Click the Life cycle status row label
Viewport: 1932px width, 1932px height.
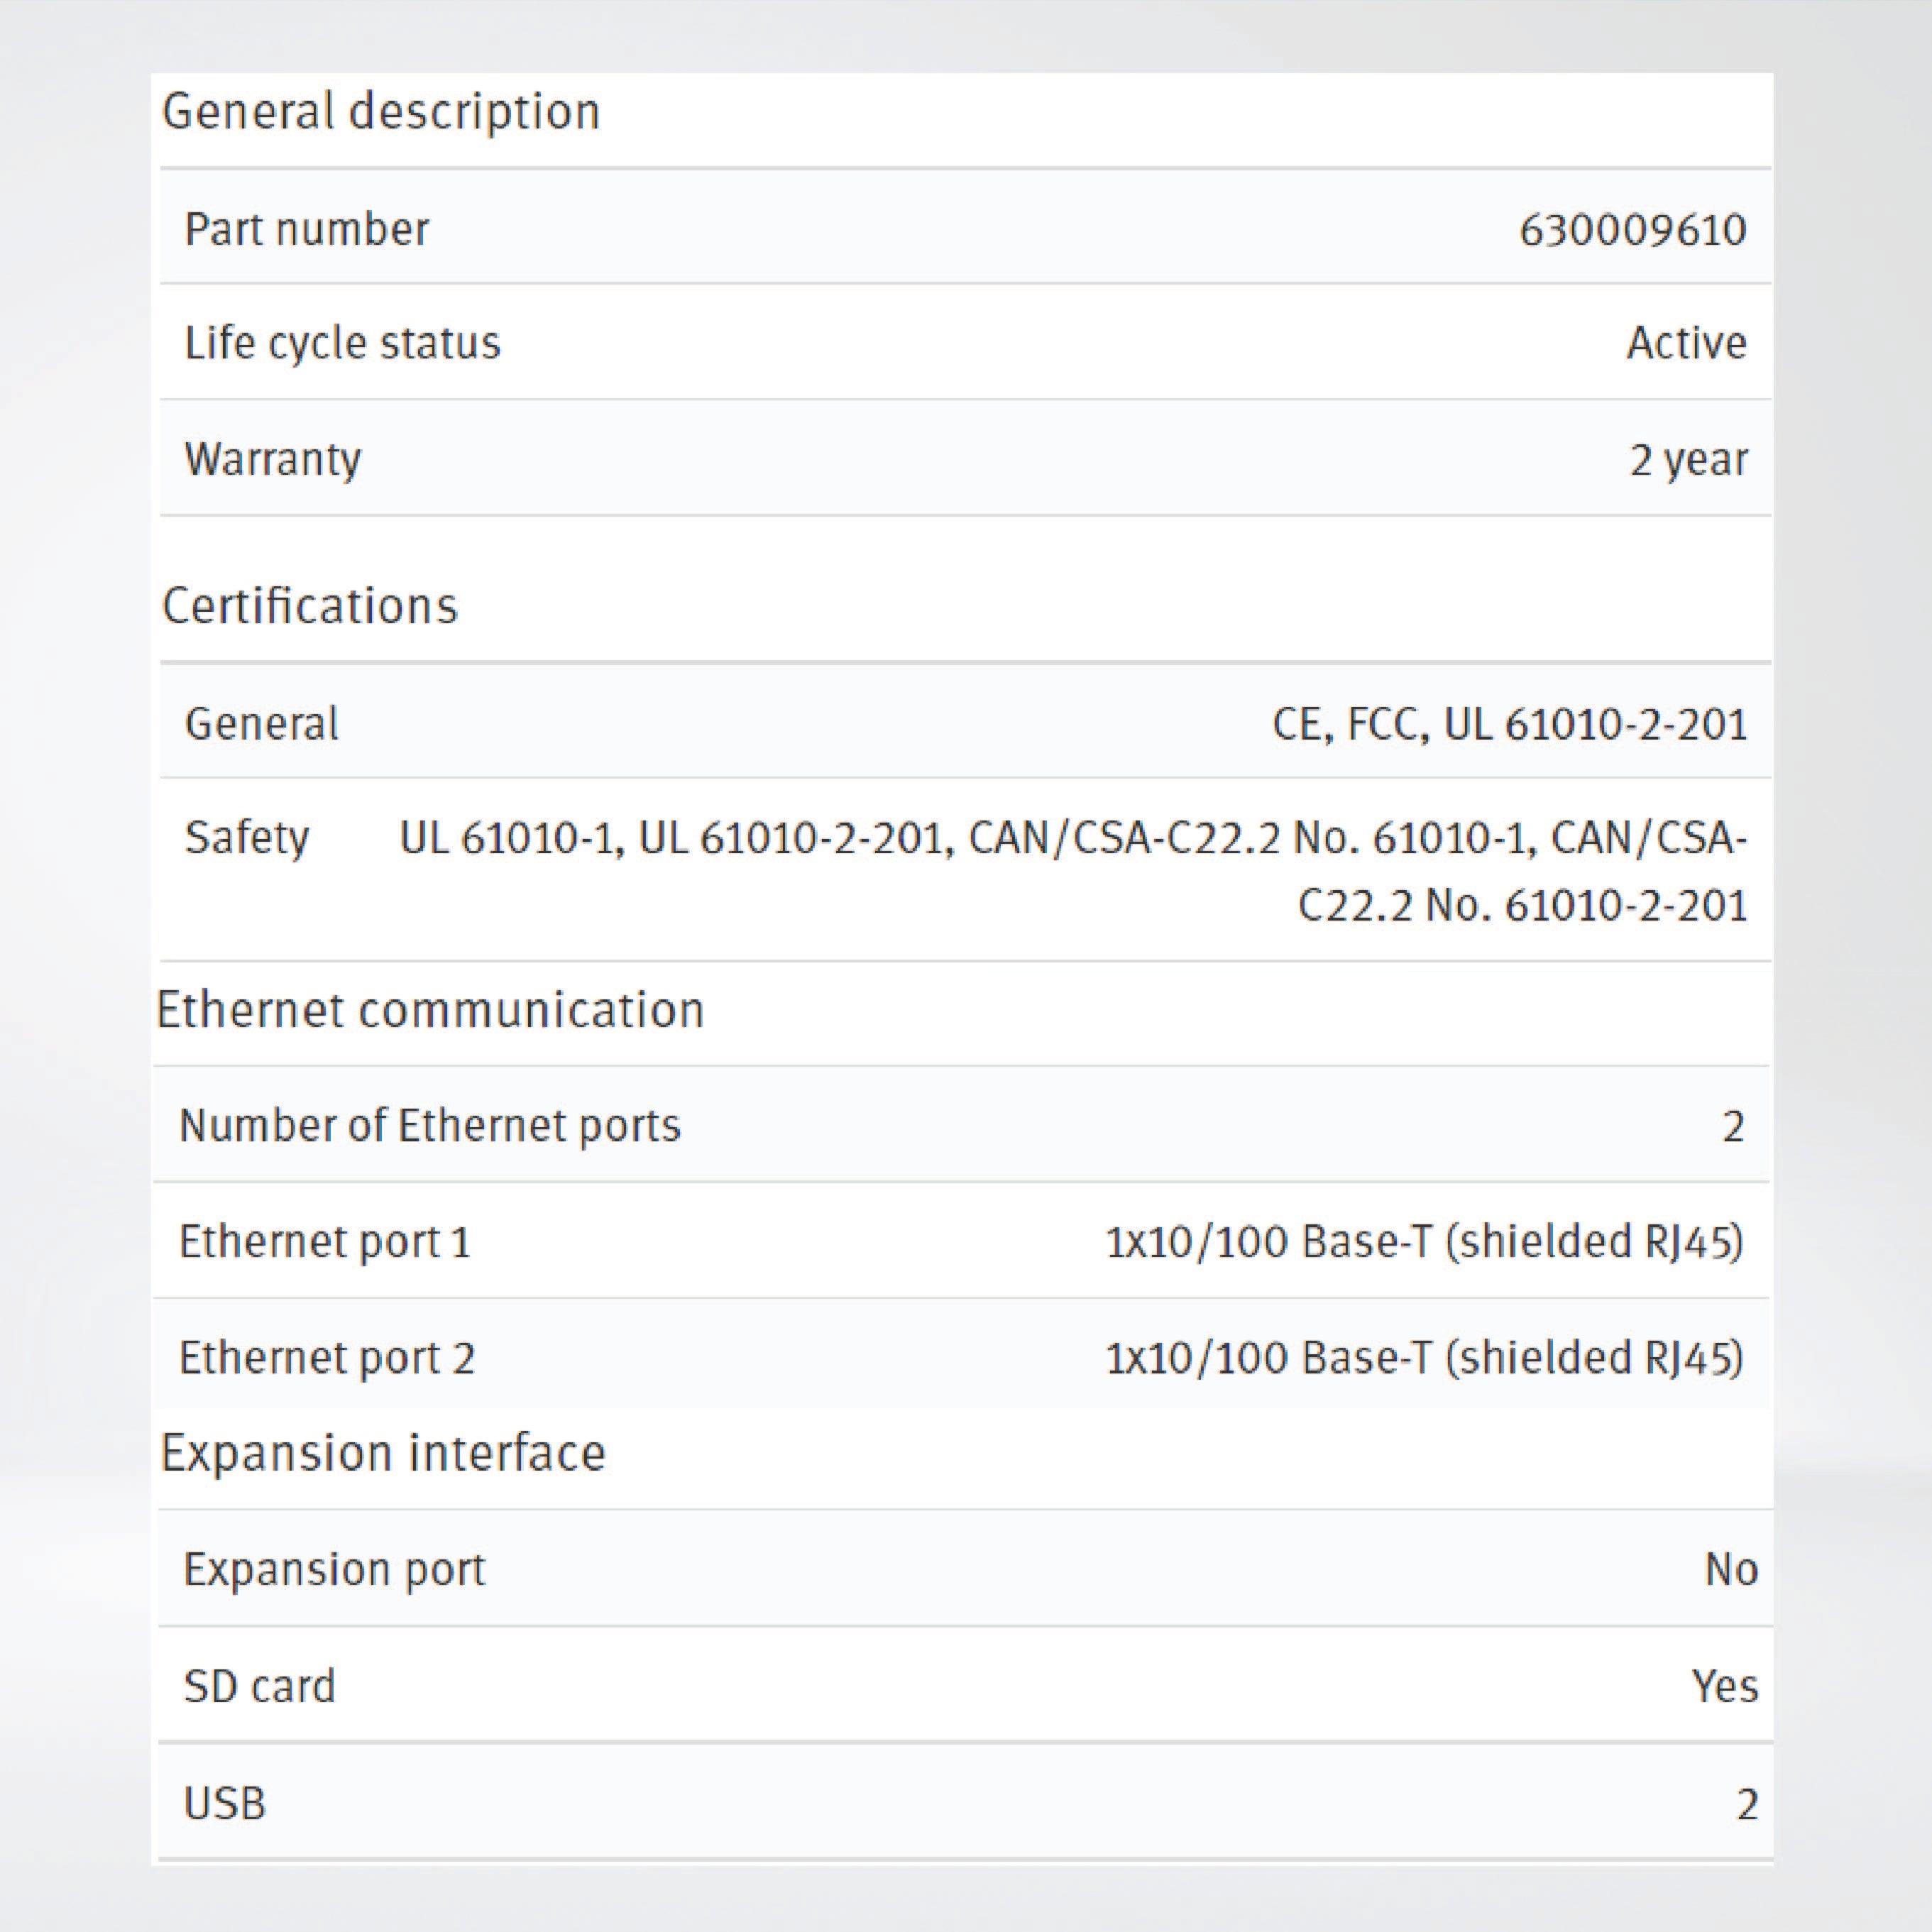342,343
